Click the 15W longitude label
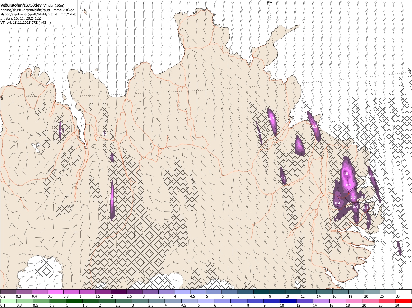The width and height of the screenshot is (412, 308). pos(270,2)
